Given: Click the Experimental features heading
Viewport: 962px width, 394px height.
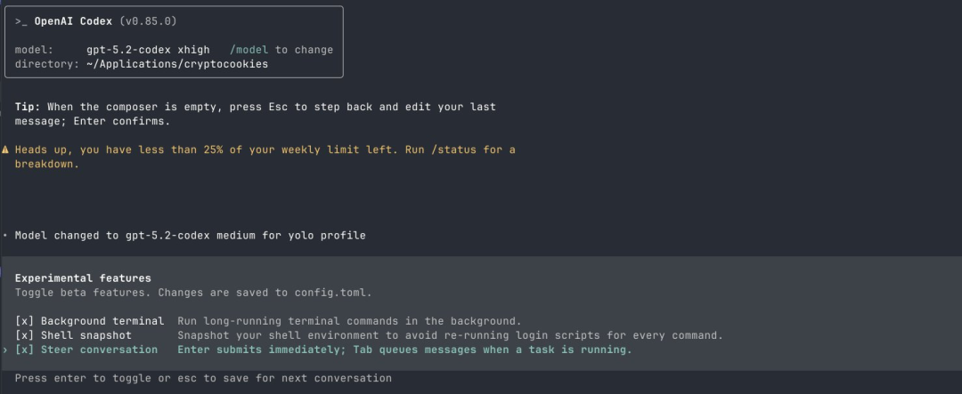Looking at the screenshot, I should coord(83,278).
